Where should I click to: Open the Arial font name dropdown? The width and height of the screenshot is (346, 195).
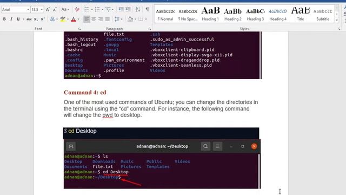coord(28,10)
